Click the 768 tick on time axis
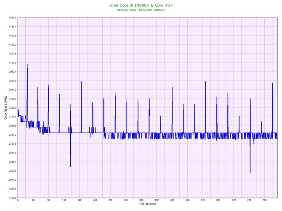The width and height of the screenshot is (282, 211). tap(265, 200)
